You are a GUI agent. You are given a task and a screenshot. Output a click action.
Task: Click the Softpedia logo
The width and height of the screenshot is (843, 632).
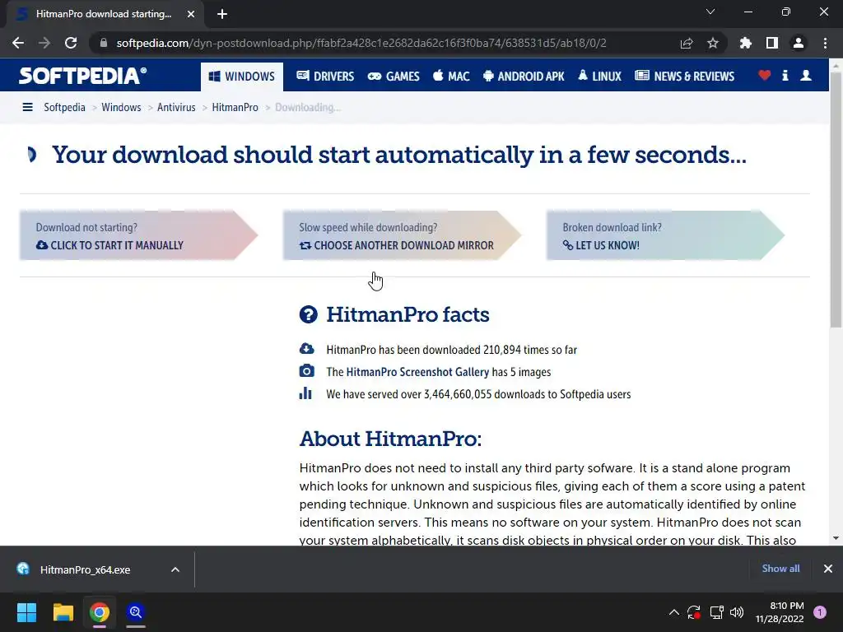click(x=82, y=76)
